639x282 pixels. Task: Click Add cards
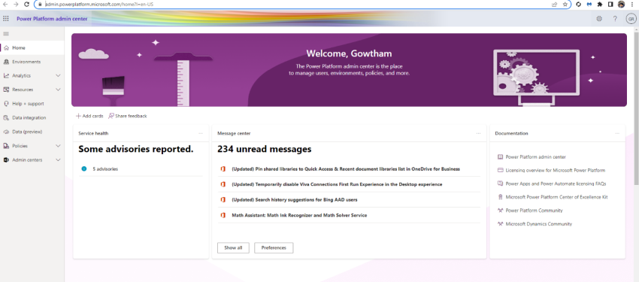[x=89, y=116]
